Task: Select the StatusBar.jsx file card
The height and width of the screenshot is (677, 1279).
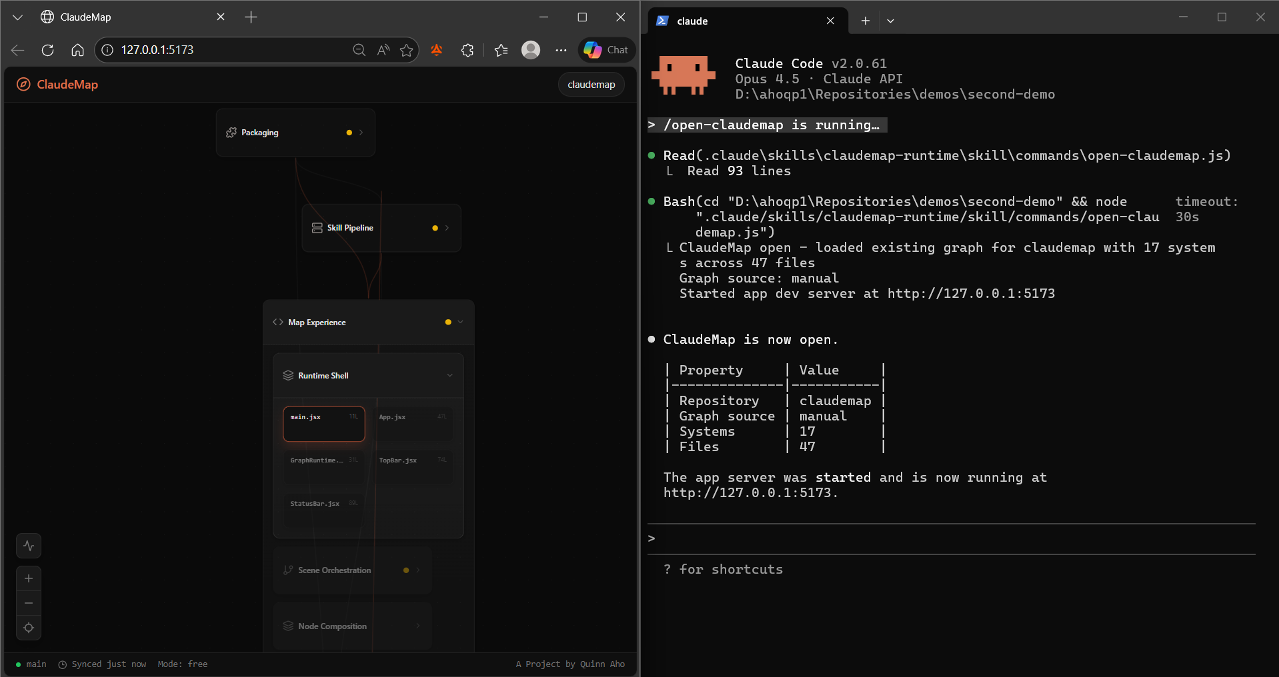Action: (x=324, y=510)
